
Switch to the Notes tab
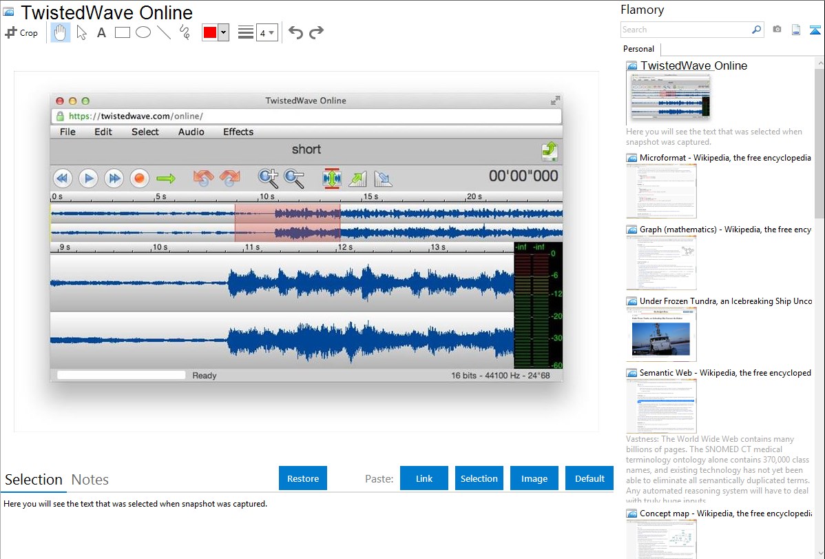click(x=90, y=480)
